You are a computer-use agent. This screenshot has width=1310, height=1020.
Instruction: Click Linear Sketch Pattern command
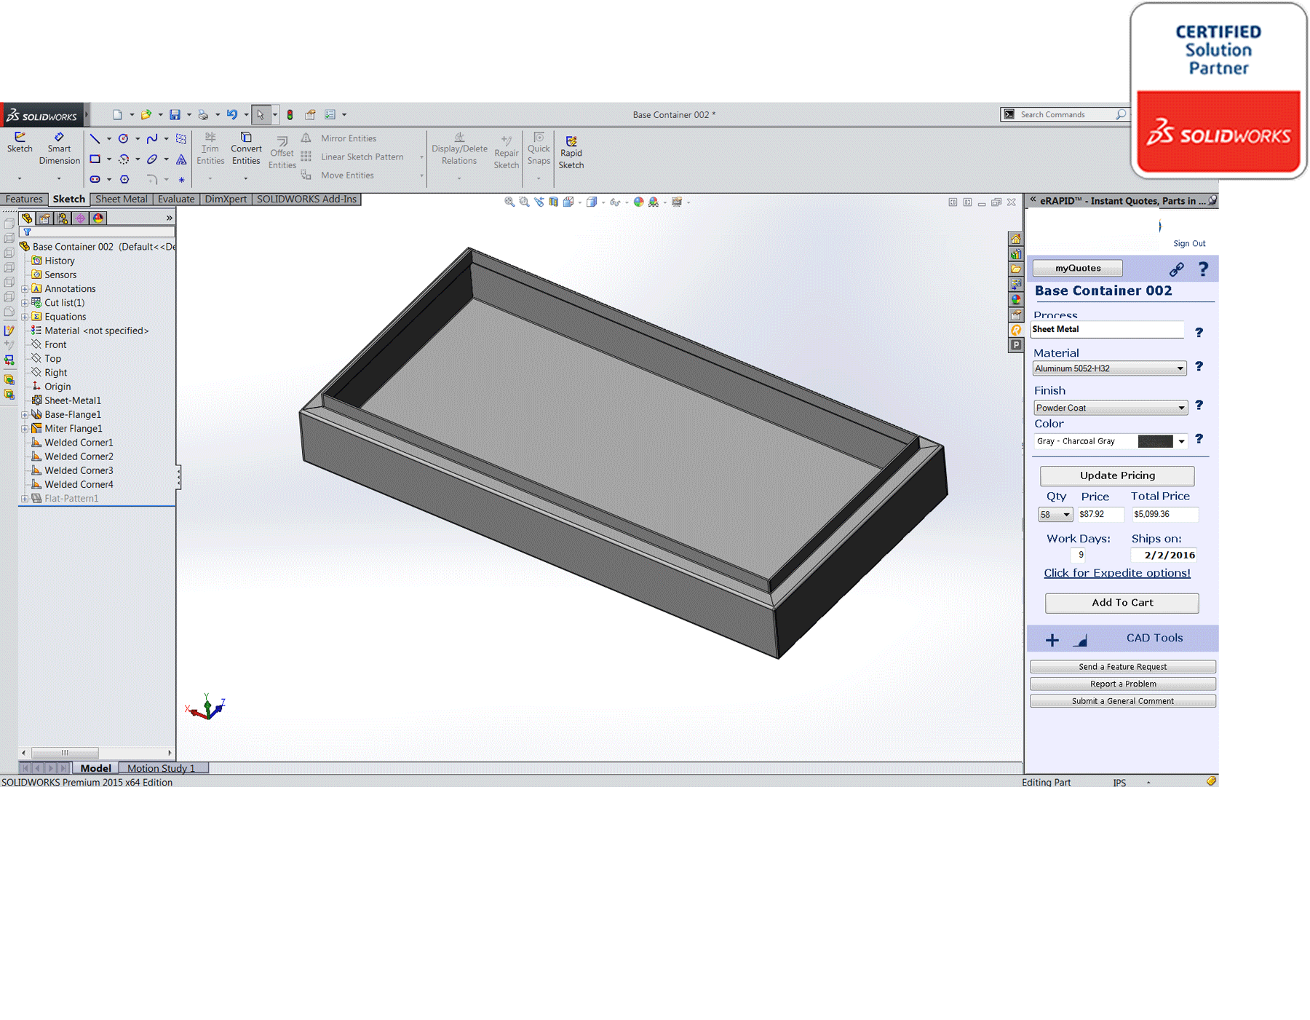(x=353, y=157)
